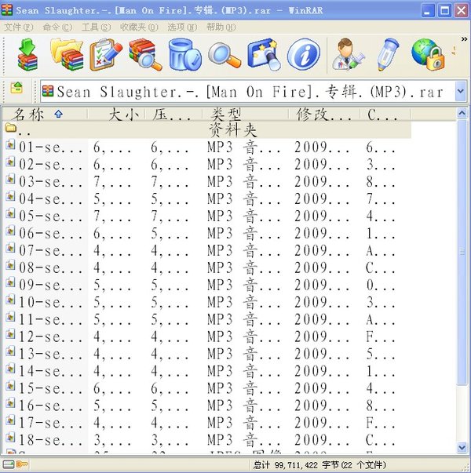Open the 命令(C) menu
The height and width of the screenshot is (473, 471).
click(x=57, y=27)
